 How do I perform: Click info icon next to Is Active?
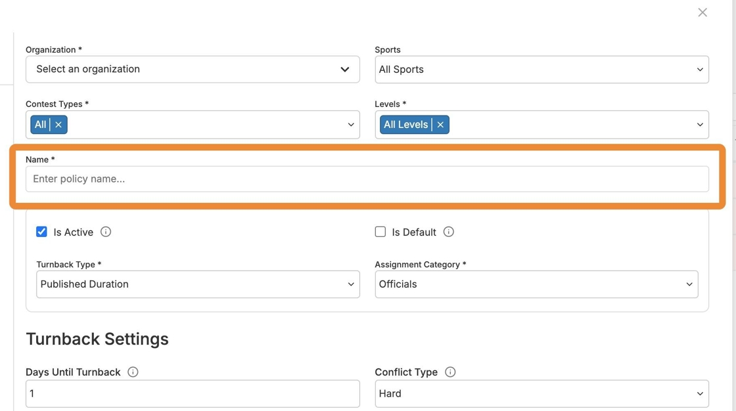[106, 232]
